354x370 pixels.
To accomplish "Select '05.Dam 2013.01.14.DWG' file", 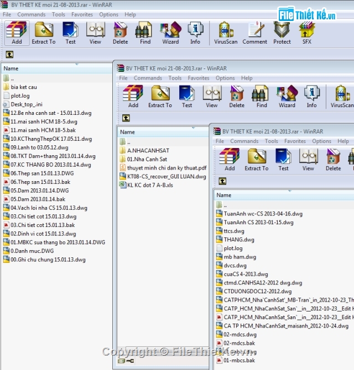I will coord(39,191).
